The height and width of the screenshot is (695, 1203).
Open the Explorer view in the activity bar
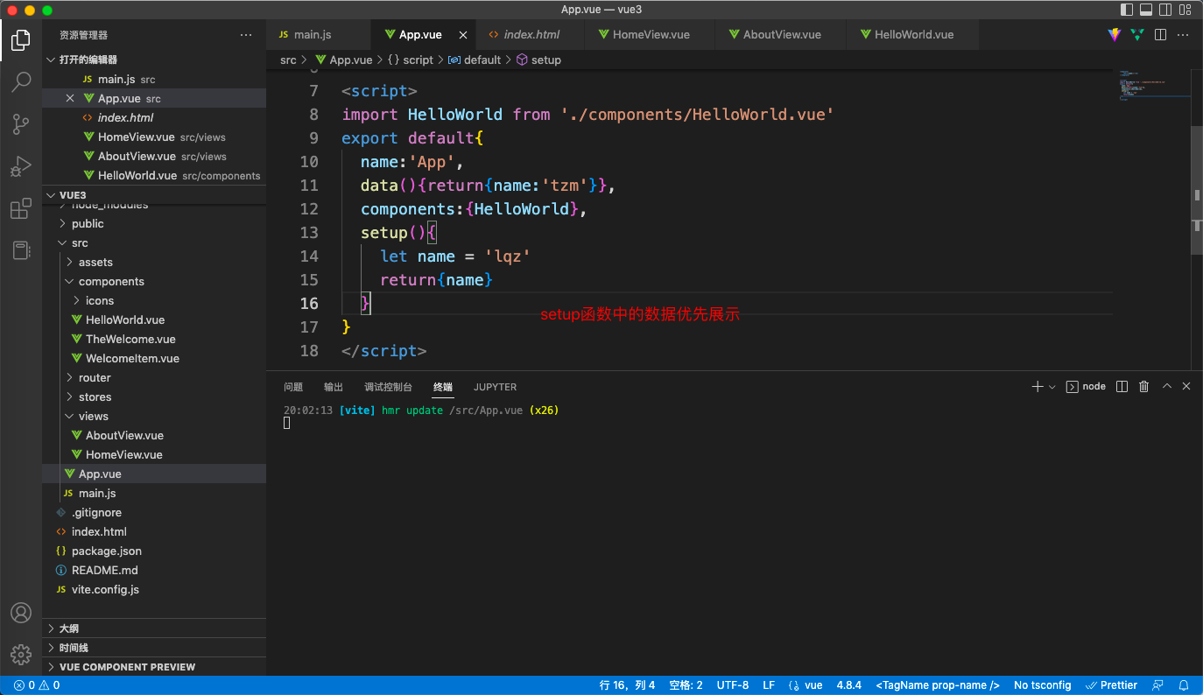(x=21, y=39)
